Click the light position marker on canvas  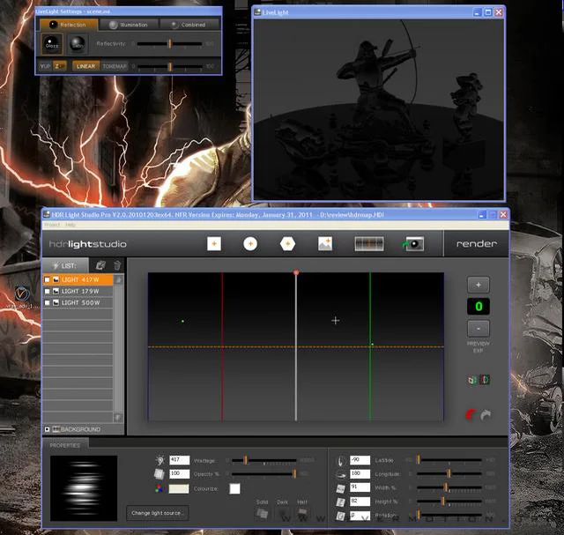296,272
